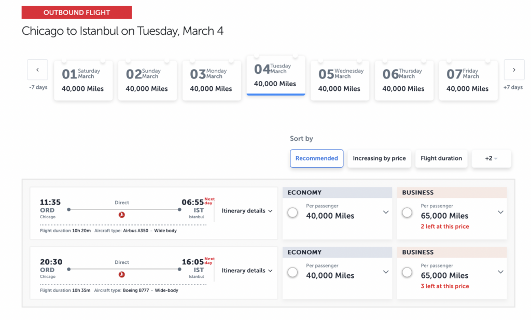Sort by Increasing by price

click(x=379, y=158)
